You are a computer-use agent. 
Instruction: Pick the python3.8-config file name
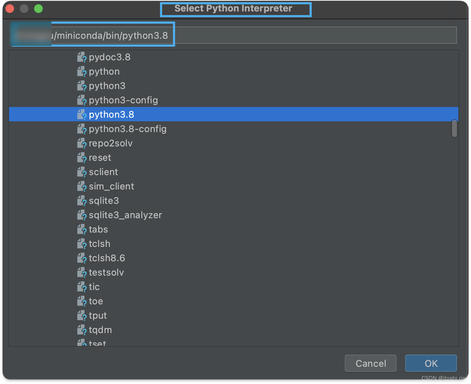click(x=128, y=129)
